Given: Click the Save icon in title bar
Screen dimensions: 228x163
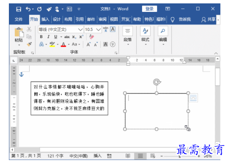Looking at the screenshot, I should [19, 9].
